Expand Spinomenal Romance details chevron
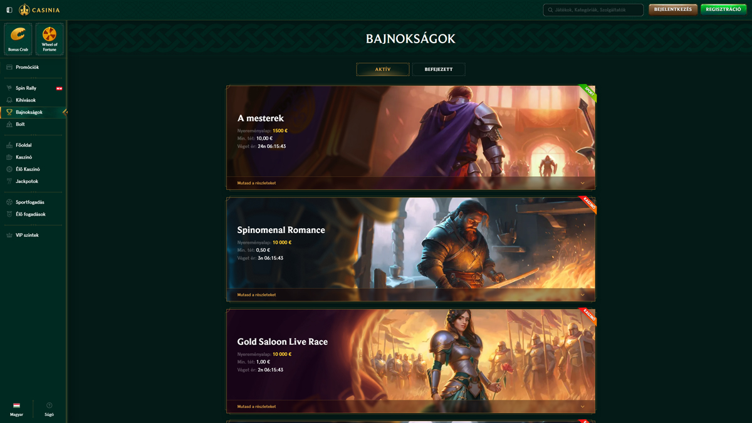 click(583, 295)
